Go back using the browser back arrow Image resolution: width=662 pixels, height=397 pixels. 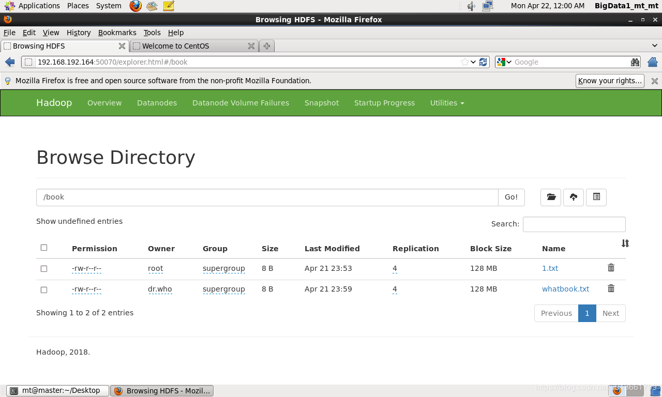click(10, 62)
